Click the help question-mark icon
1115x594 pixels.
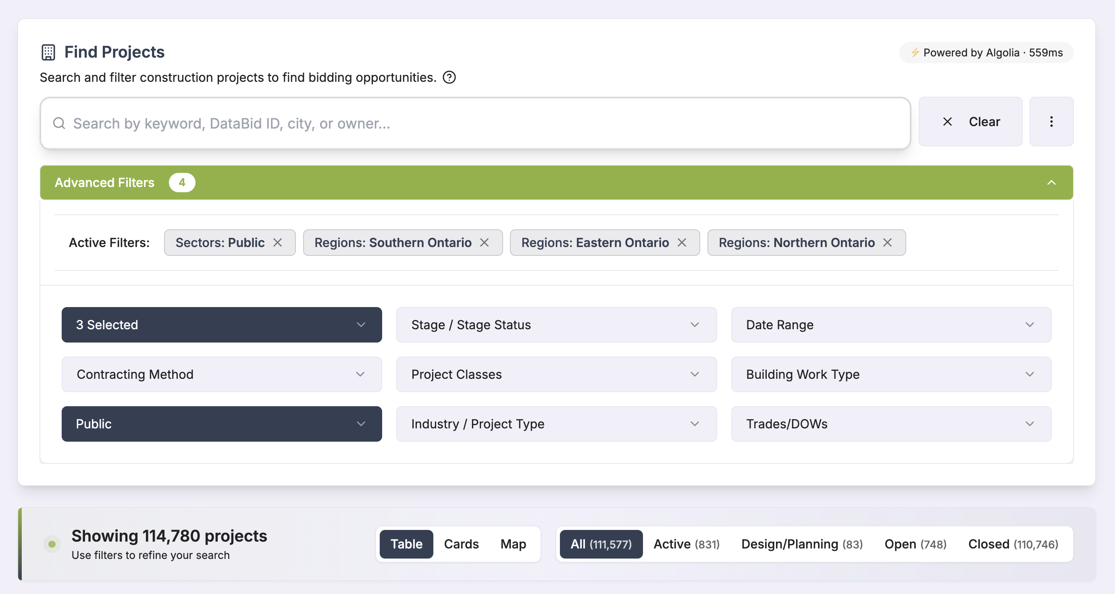pos(449,77)
